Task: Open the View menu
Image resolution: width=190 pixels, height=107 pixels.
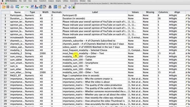Action: pyautogui.click(x=30, y=1)
